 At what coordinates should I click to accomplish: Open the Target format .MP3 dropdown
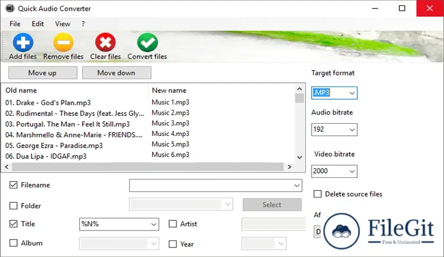352,93
